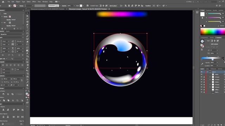Select the Direct Selection tool
Viewport: 225px width, 126px height.
pos(27,16)
